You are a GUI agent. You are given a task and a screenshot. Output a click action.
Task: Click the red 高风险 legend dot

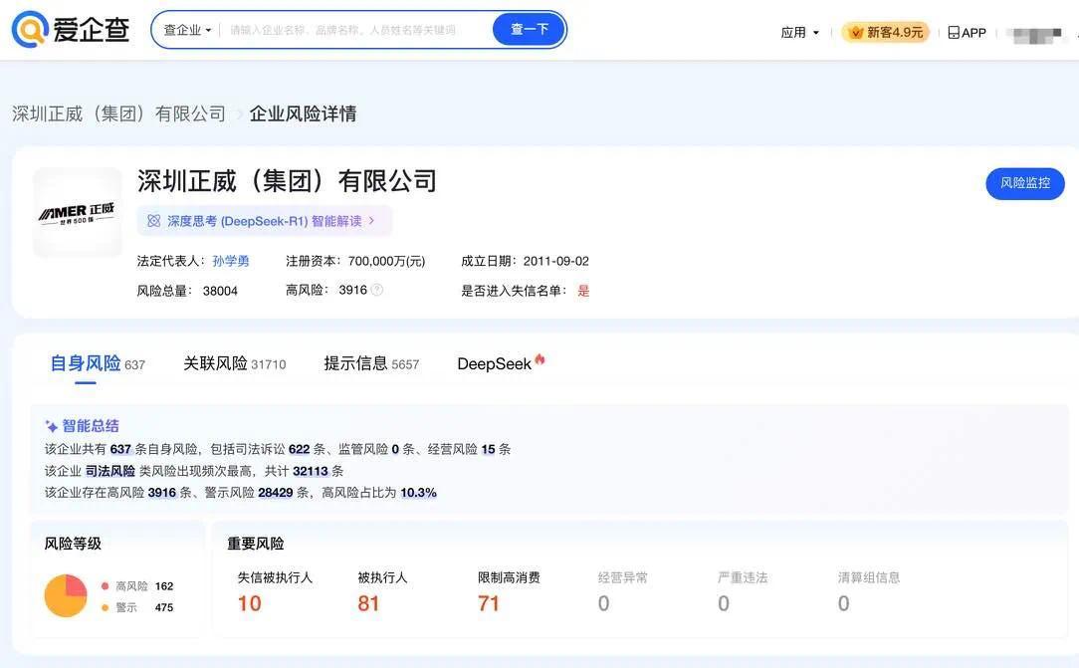[106, 586]
